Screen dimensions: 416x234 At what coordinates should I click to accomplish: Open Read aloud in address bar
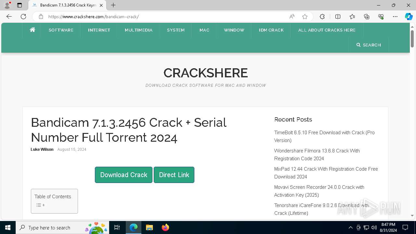(292, 17)
